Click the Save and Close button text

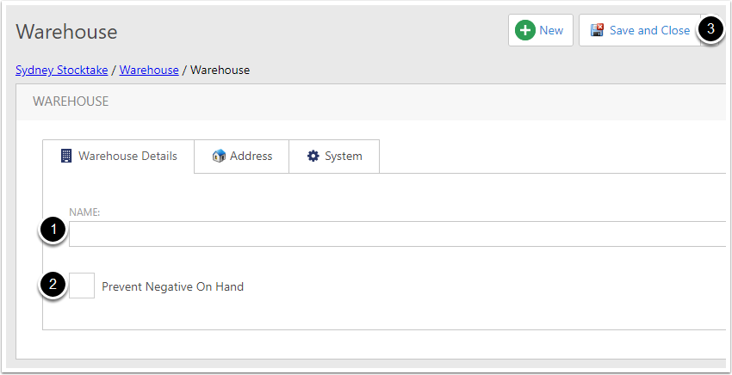[649, 30]
